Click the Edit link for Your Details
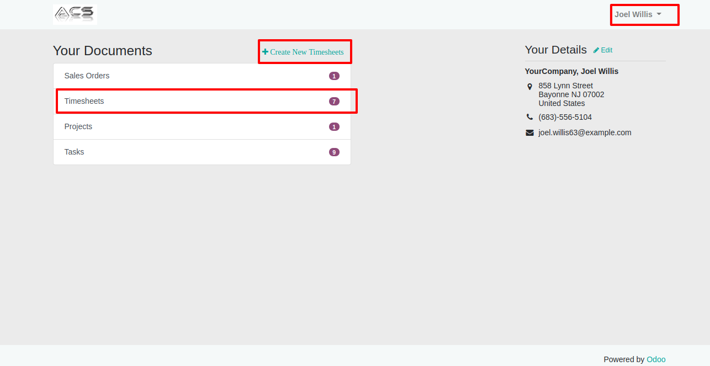Image resolution: width=710 pixels, height=366 pixels. pos(603,50)
